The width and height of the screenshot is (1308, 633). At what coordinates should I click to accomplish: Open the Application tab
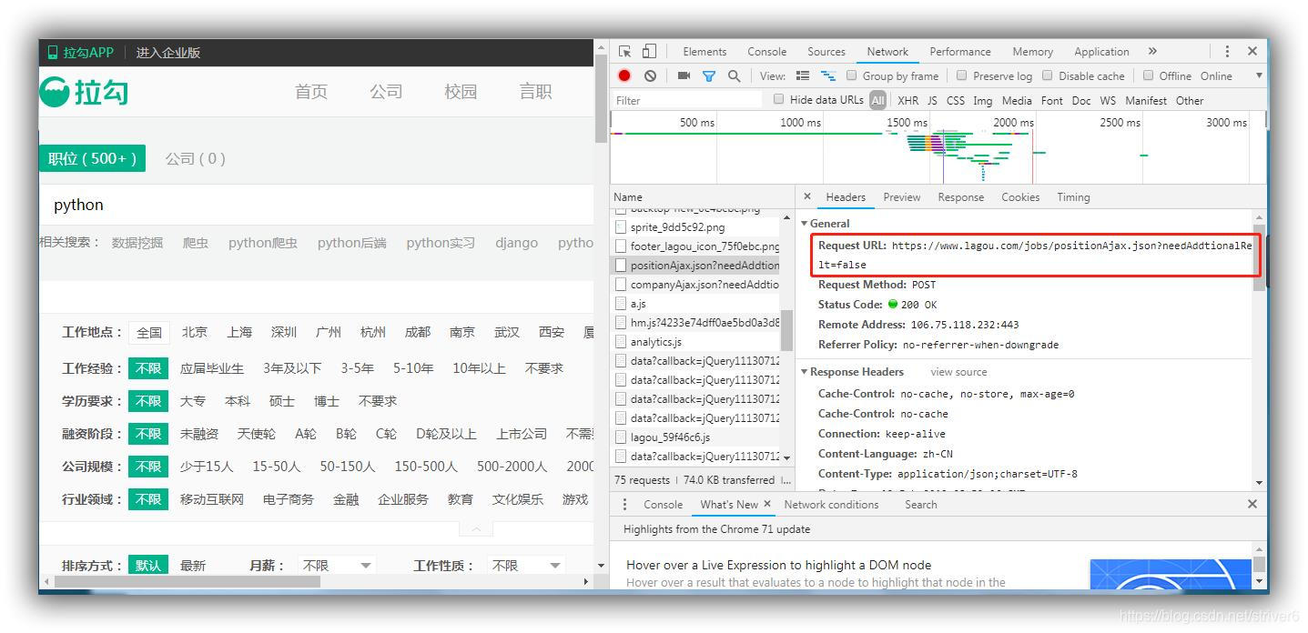tap(1101, 52)
